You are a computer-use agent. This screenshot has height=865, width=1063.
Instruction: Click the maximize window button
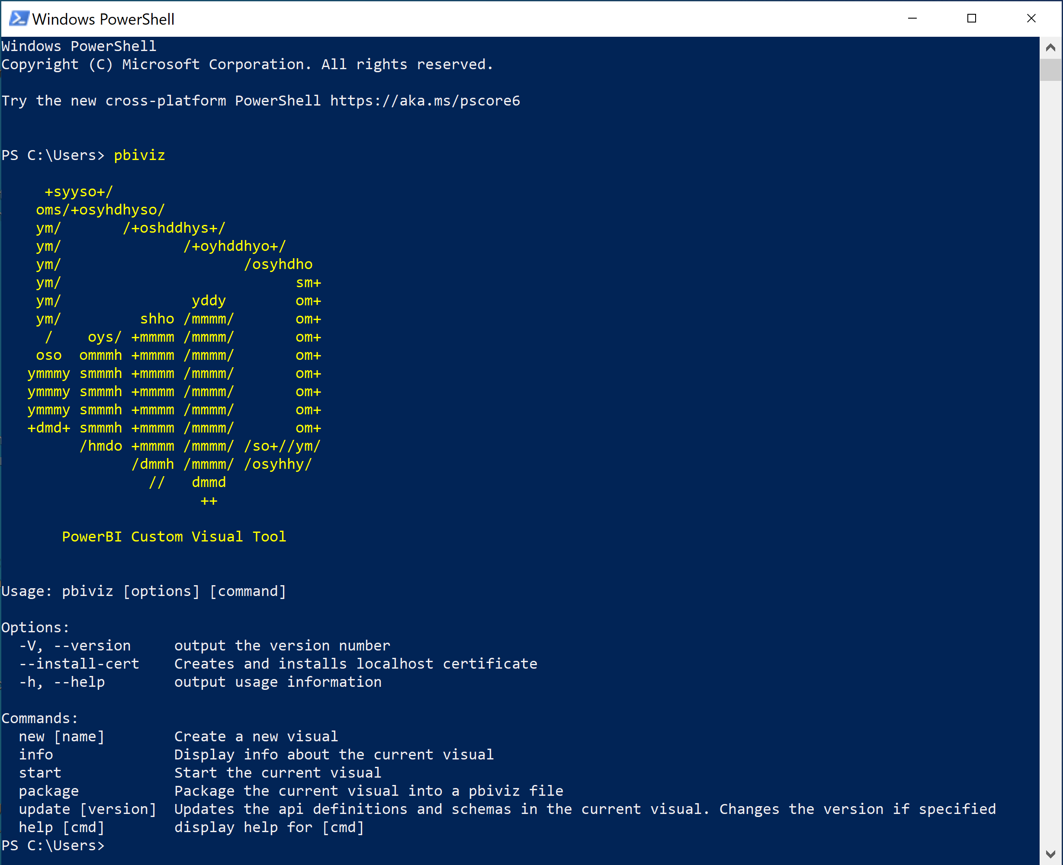pos(973,17)
